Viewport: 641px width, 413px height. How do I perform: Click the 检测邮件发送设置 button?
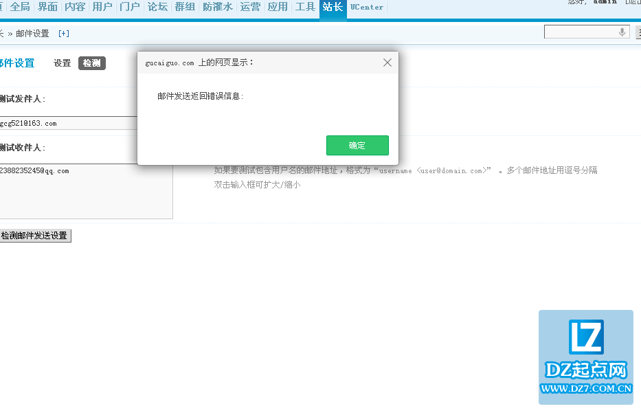pyautogui.click(x=35, y=236)
